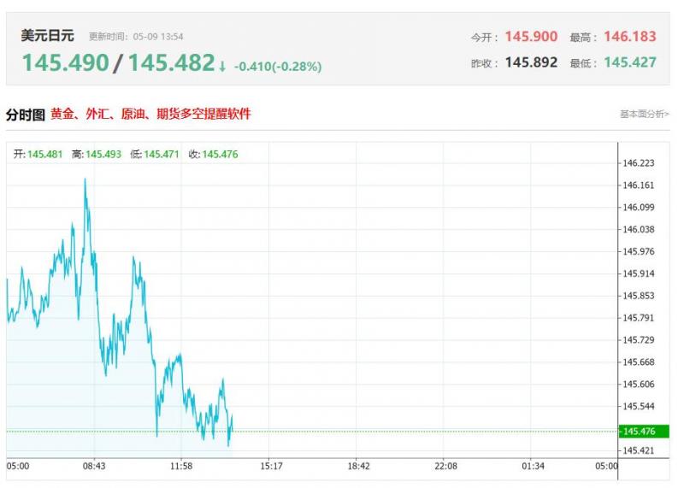
Task: Click chart high value 145.493
Action: 103,154
